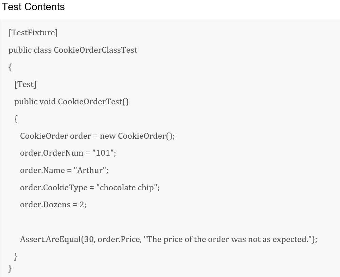Screen dimensions: 340x277
Task: Click the new CookieOrder() constructor call
Action: 137,136
